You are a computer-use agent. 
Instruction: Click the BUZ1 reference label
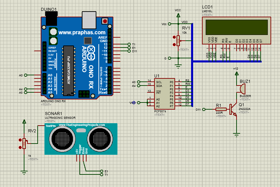pyautogui.click(x=245, y=81)
